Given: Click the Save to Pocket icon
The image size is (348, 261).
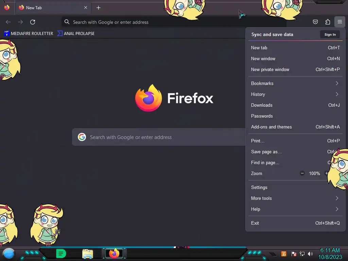Looking at the screenshot, I should [315, 22].
